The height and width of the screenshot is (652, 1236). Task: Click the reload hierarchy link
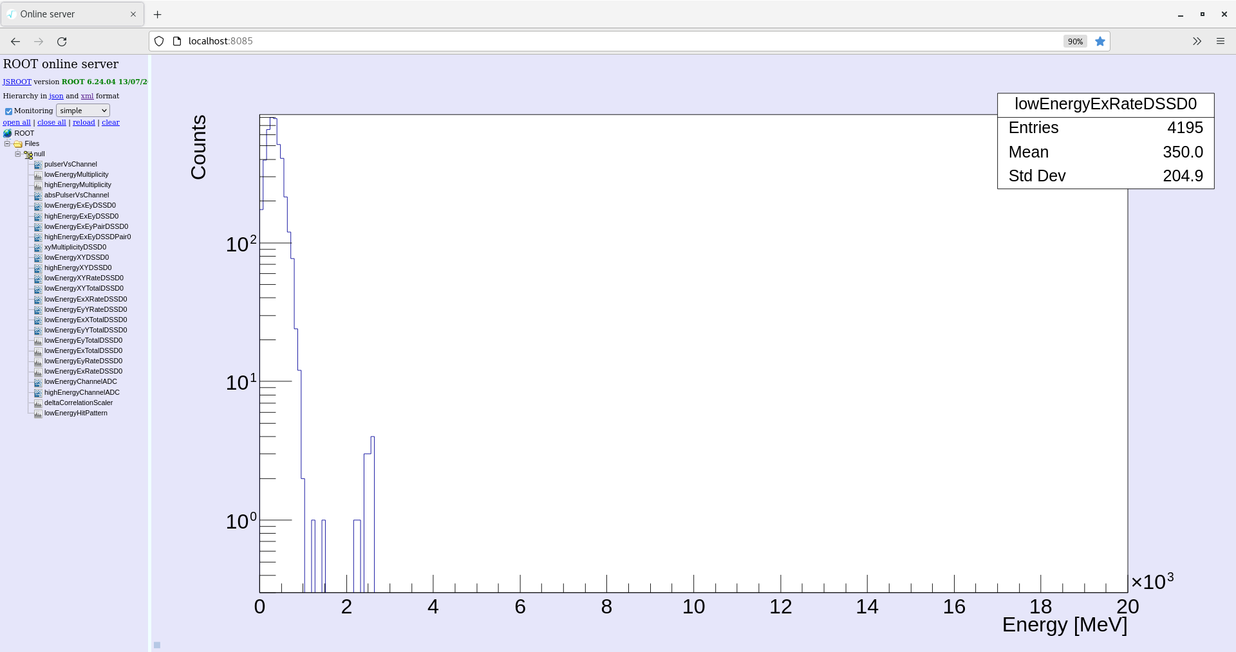(x=84, y=122)
